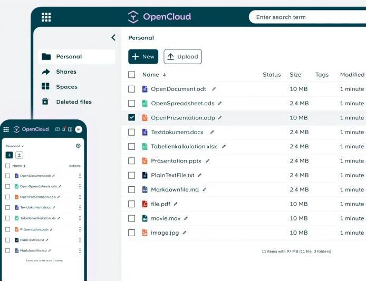Open desktop OpenDocument.odt file name
The width and height of the screenshot is (366, 283).
click(x=178, y=89)
